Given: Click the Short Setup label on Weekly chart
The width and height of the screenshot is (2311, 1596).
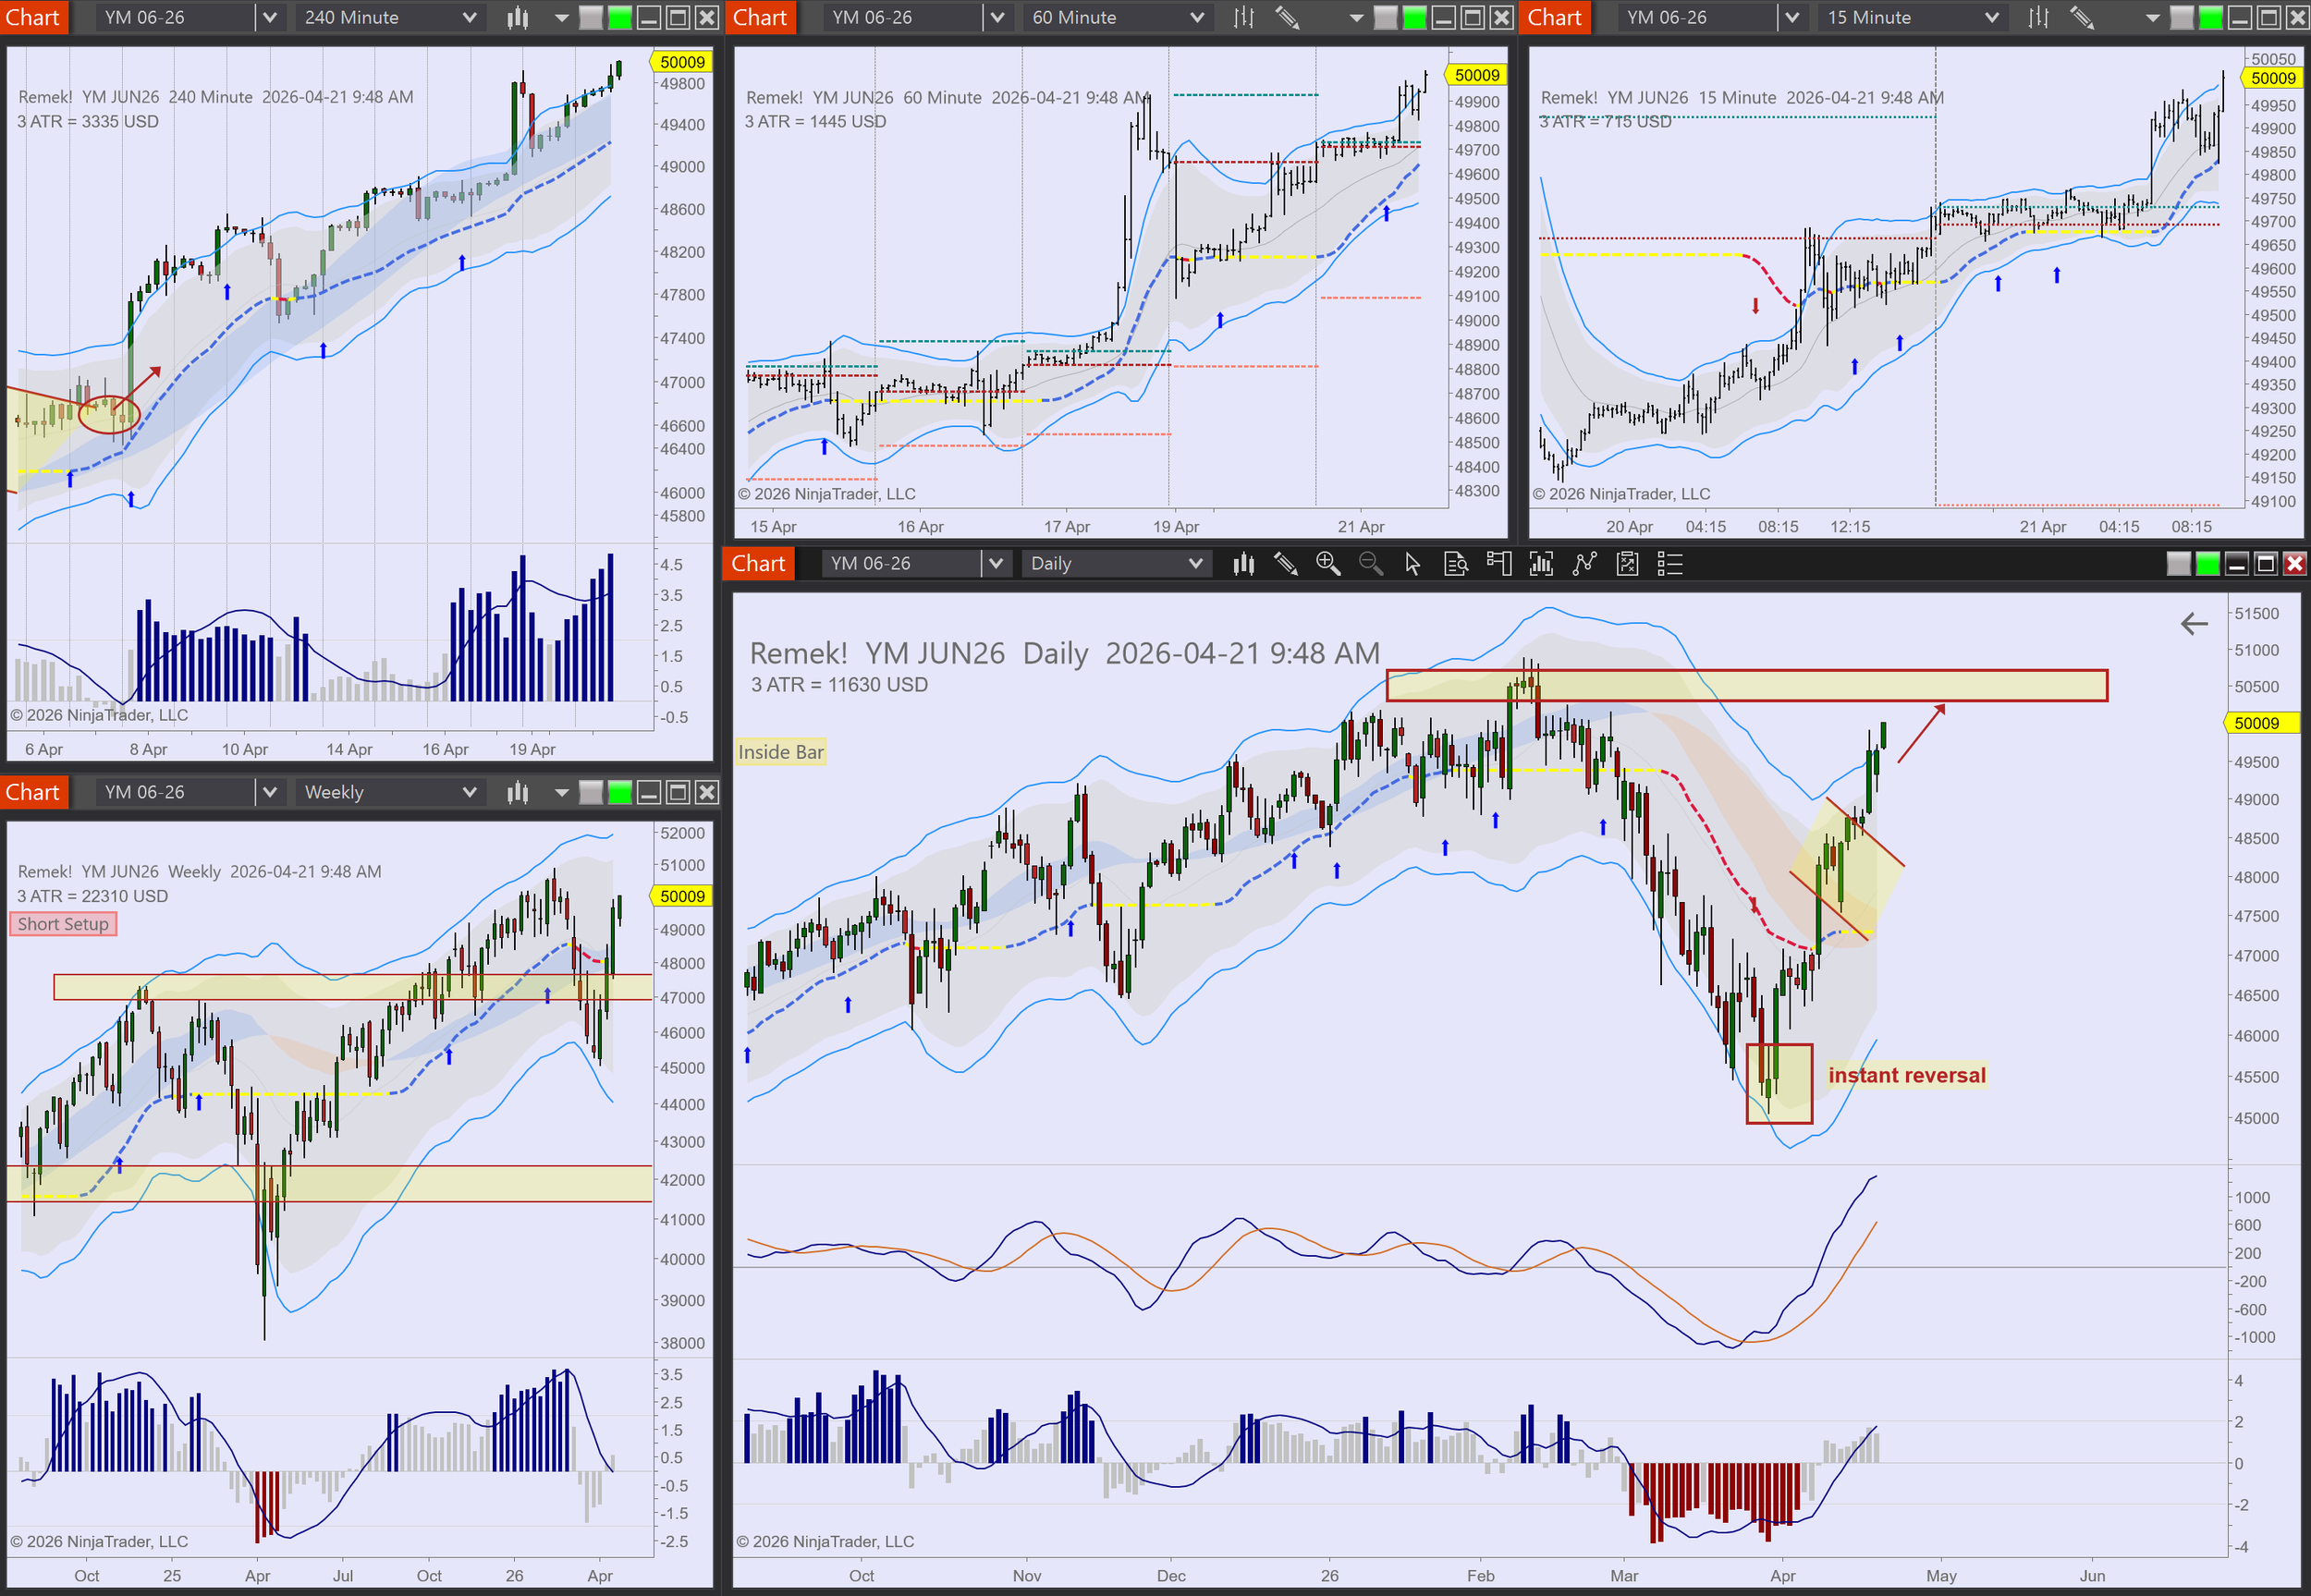Looking at the screenshot, I should [63, 924].
